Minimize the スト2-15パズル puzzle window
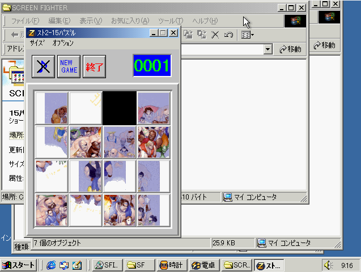 (154, 33)
